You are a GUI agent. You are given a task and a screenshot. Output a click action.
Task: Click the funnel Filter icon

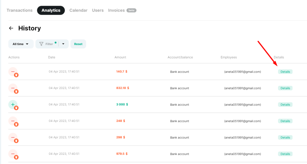tap(41, 44)
